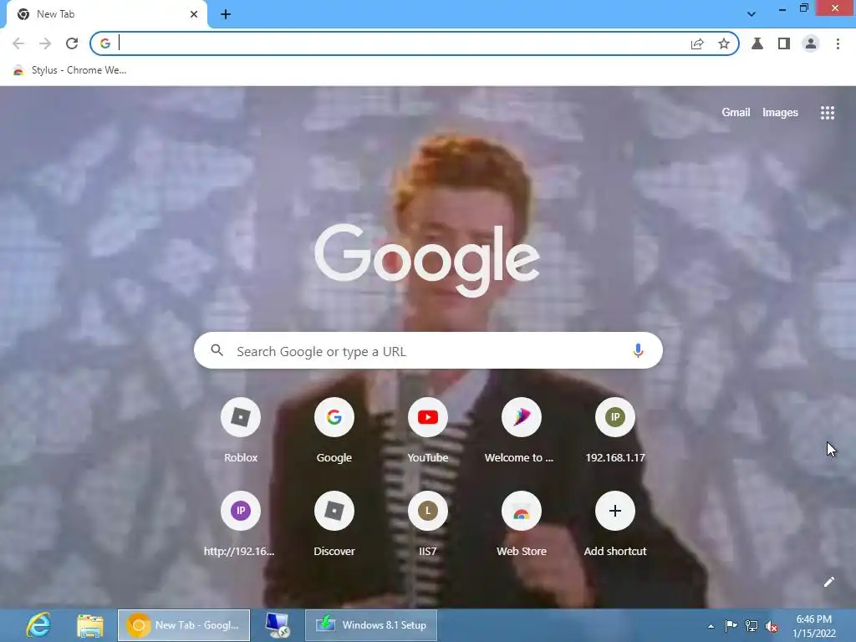Image resolution: width=856 pixels, height=642 pixels.
Task: Start voice search with microphone
Action: [x=638, y=350]
